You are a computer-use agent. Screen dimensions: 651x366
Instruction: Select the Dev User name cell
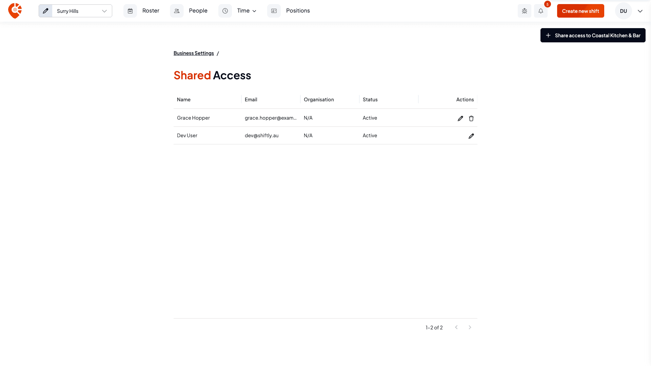pos(208,135)
